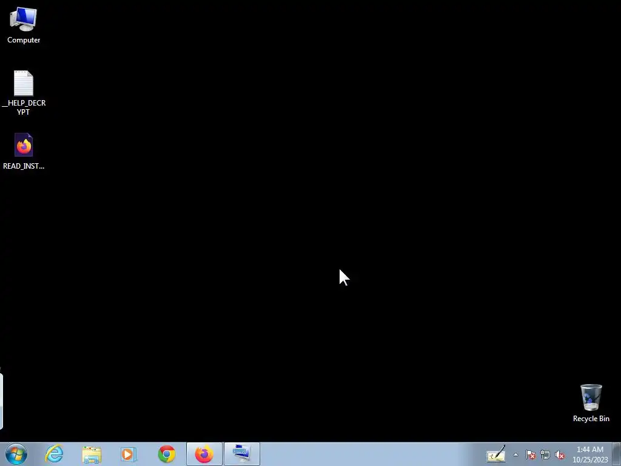Image resolution: width=621 pixels, height=466 pixels.
Task: Select the Computer desktop icon
Action: (24, 25)
